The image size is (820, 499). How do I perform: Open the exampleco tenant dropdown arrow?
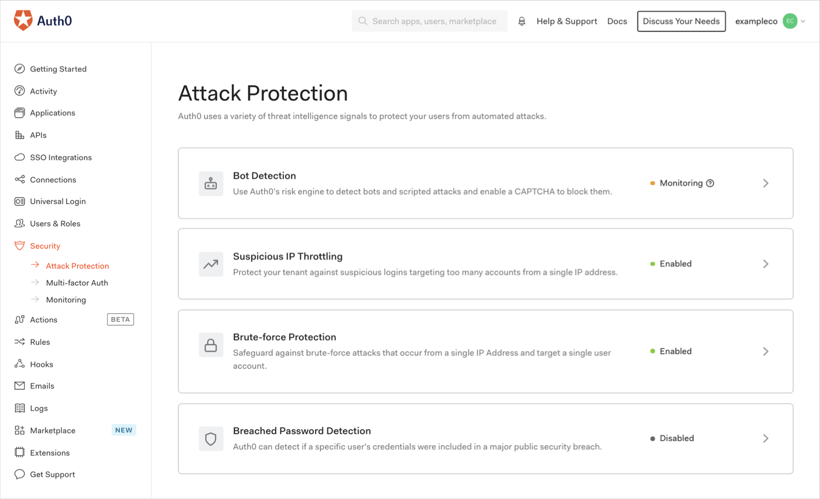click(803, 21)
